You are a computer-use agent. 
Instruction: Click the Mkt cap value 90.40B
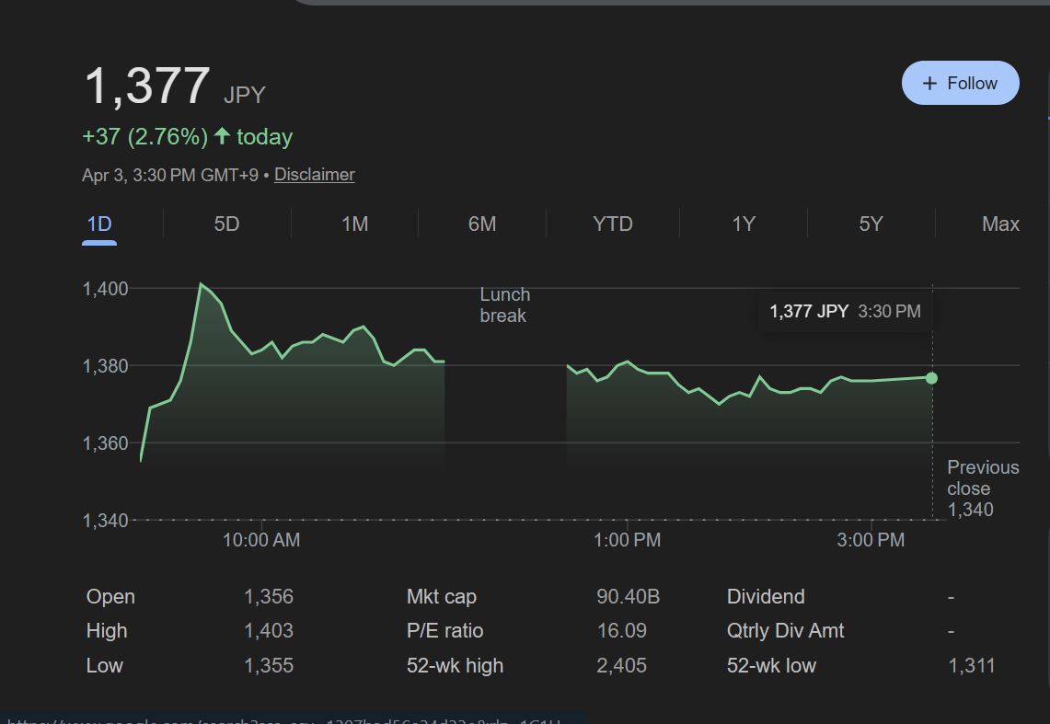(629, 597)
